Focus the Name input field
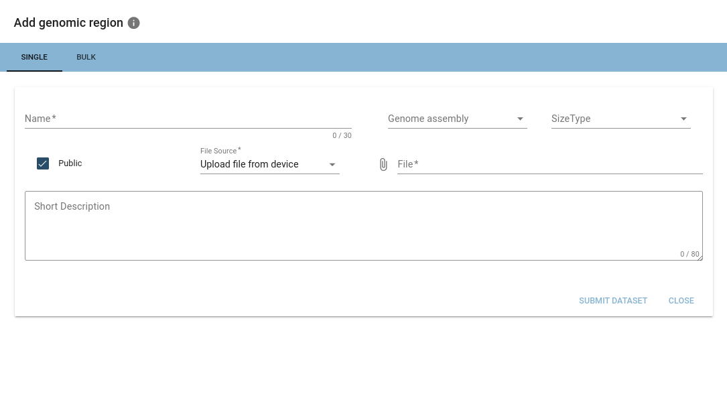727x406 pixels. pyautogui.click(x=188, y=119)
